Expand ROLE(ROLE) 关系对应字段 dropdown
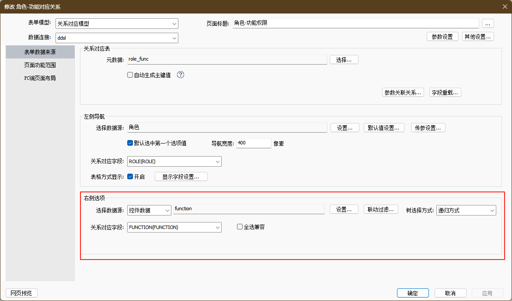This screenshot has height=301, width=512. coord(174,161)
